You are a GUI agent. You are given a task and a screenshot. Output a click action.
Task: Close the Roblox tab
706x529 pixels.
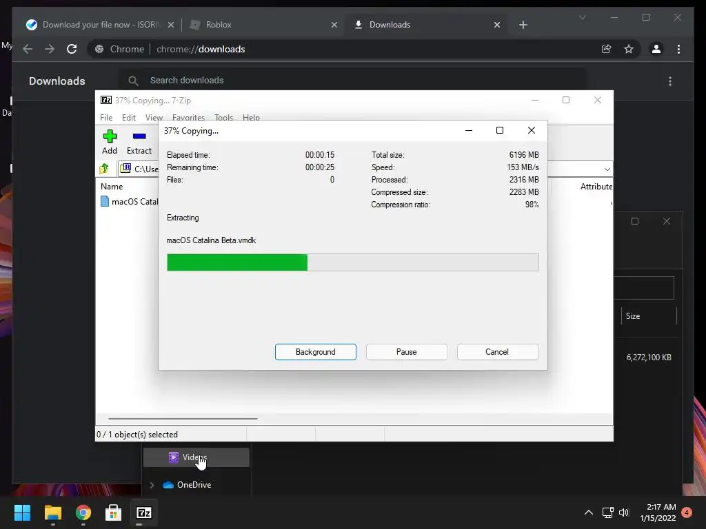[x=334, y=25]
